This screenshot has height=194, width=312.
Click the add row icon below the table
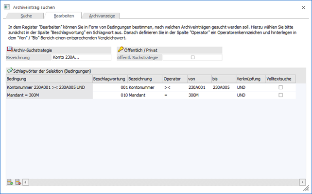10,182
